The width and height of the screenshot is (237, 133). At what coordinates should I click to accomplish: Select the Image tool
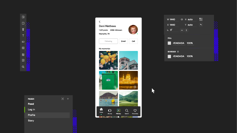tap(23, 48)
